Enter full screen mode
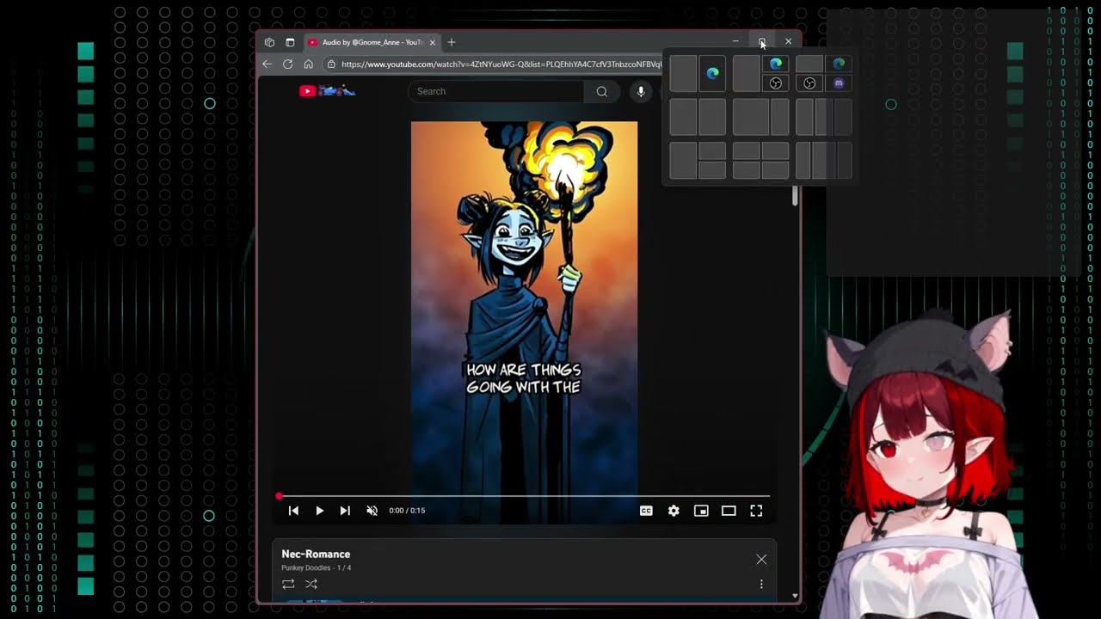Viewport: 1101px width, 619px height. (756, 511)
